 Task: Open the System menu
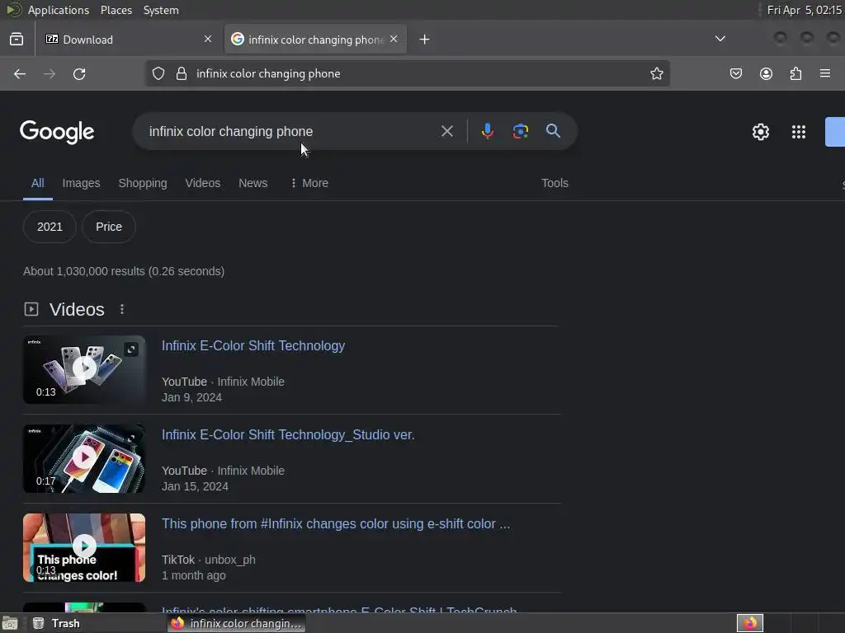point(161,10)
